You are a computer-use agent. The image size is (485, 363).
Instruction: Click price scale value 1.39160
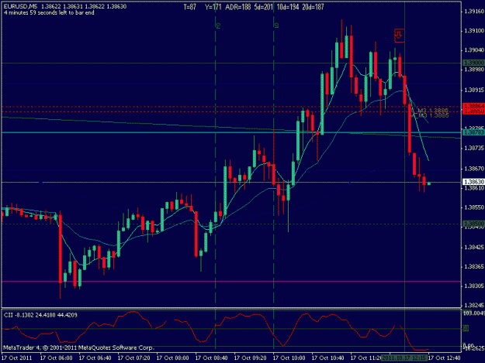coord(474,12)
